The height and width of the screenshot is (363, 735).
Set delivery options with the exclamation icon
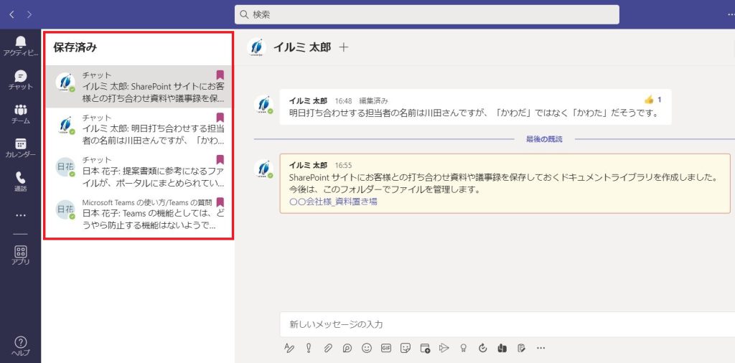coord(309,348)
